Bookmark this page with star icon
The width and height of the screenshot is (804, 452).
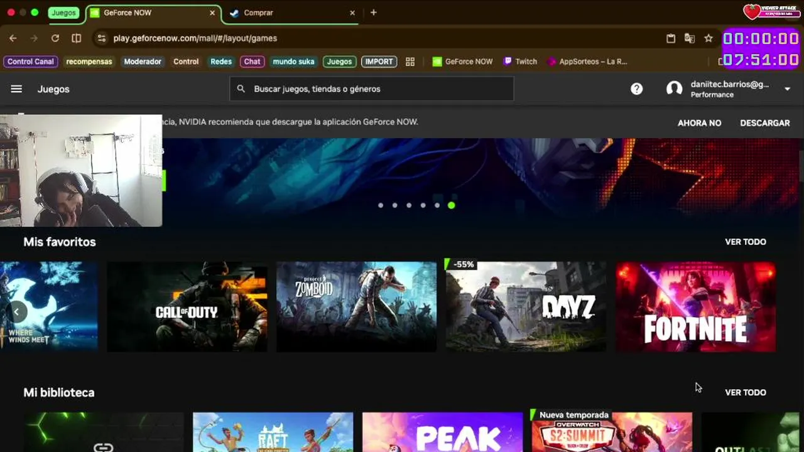click(709, 38)
